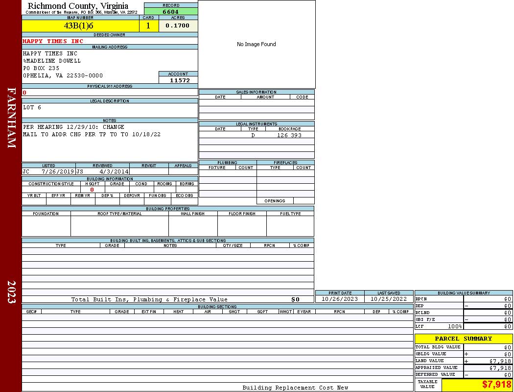Click the Sales Information section header
Image resolution: width=514 pixels, height=392 pixels.
click(x=256, y=92)
